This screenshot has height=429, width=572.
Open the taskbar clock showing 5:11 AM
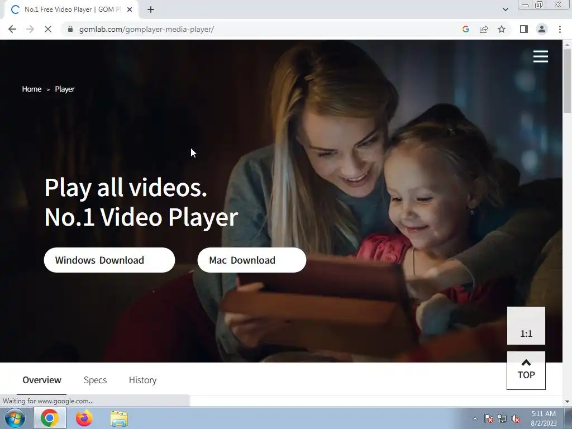pos(544,418)
